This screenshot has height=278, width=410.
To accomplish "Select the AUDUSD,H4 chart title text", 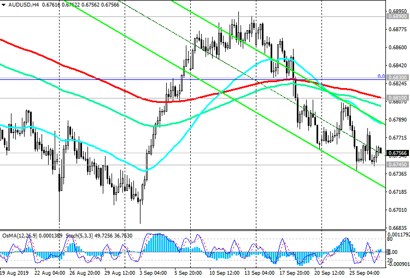I will 24,5.
